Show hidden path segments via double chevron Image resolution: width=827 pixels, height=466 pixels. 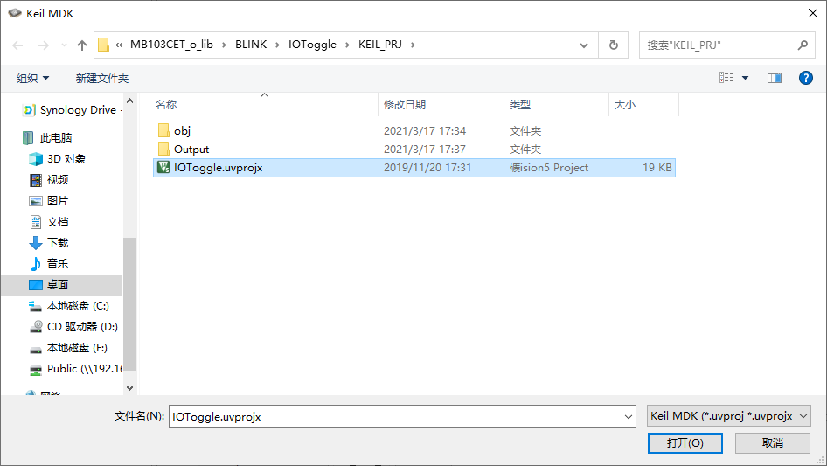click(x=119, y=45)
